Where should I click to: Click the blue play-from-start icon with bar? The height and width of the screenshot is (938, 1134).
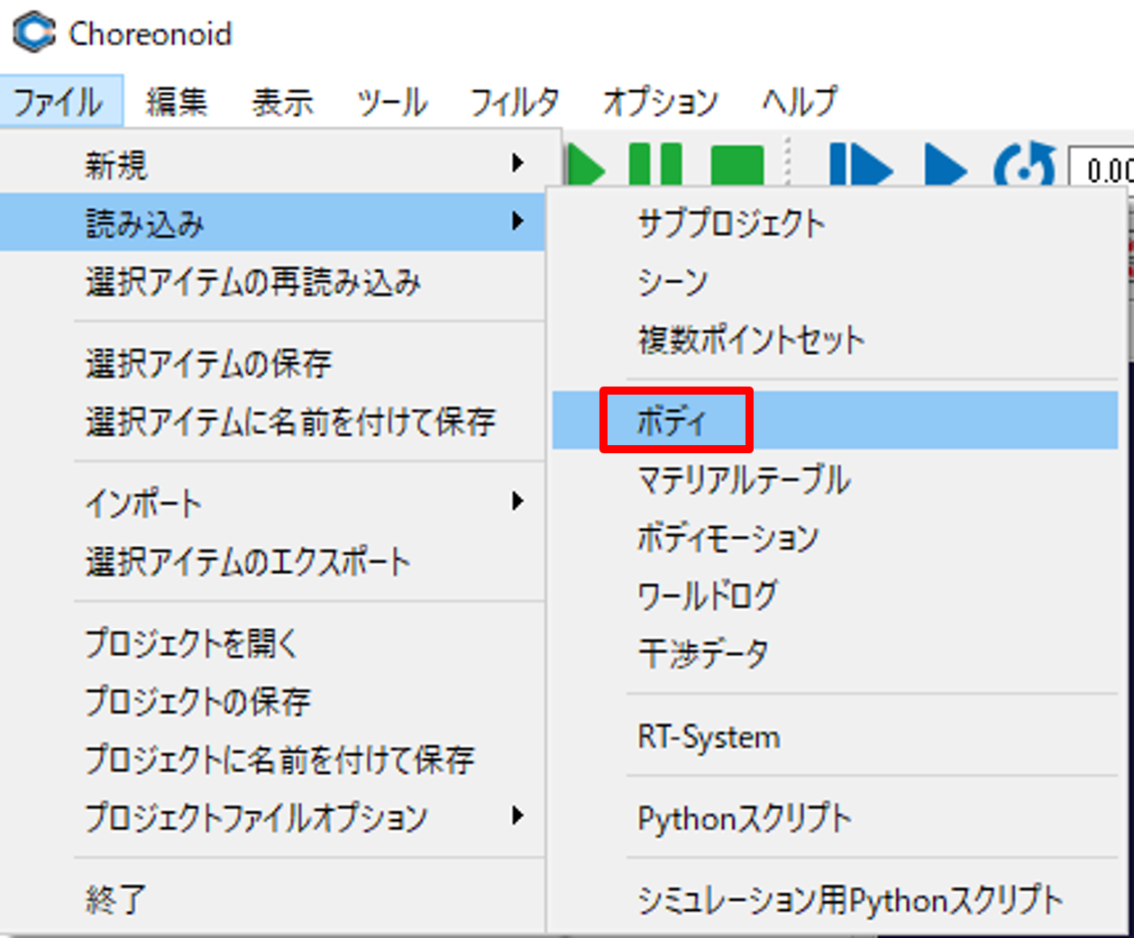click(860, 165)
